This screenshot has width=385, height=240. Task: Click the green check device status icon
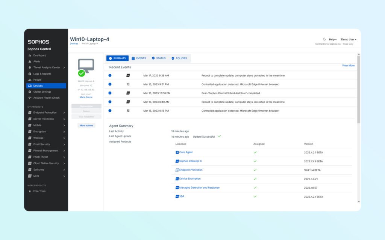[81, 73]
